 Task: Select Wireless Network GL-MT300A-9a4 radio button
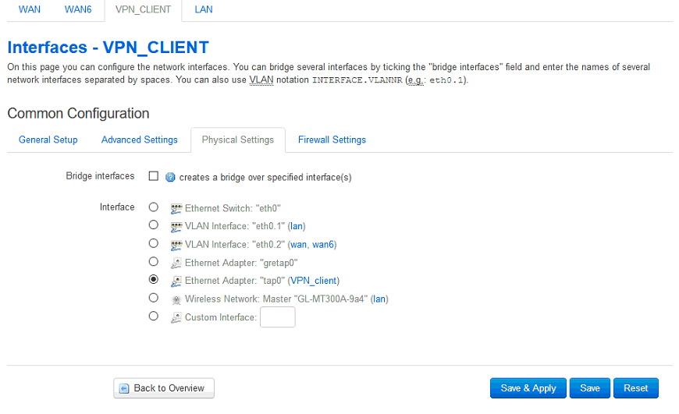pyautogui.click(x=153, y=298)
